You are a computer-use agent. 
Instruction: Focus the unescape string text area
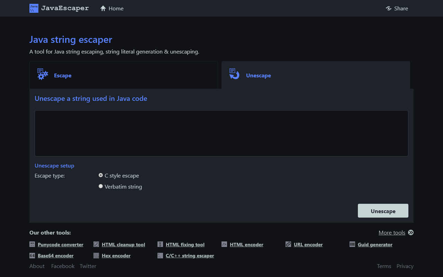tap(221, 133)
